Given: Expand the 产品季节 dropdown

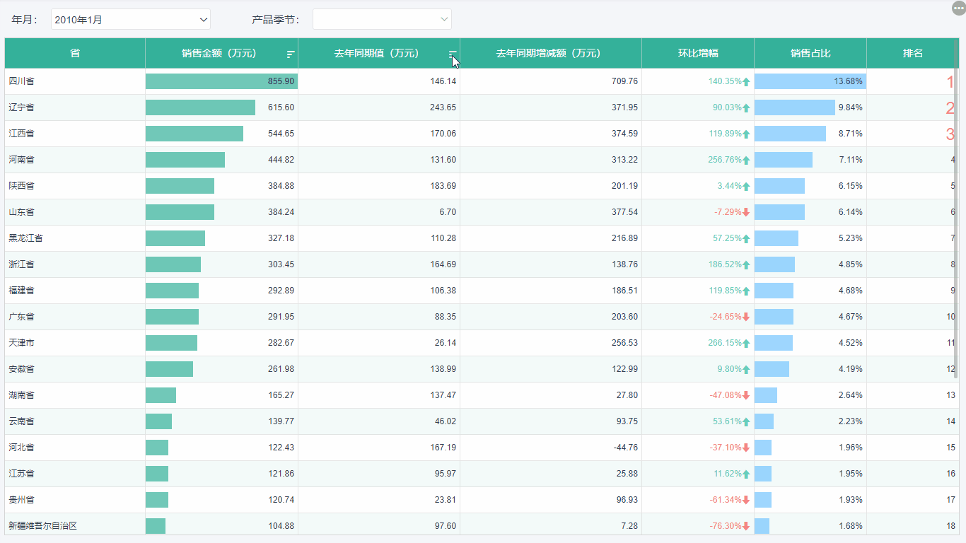Looking at the screenshot, I should point(382,20).
